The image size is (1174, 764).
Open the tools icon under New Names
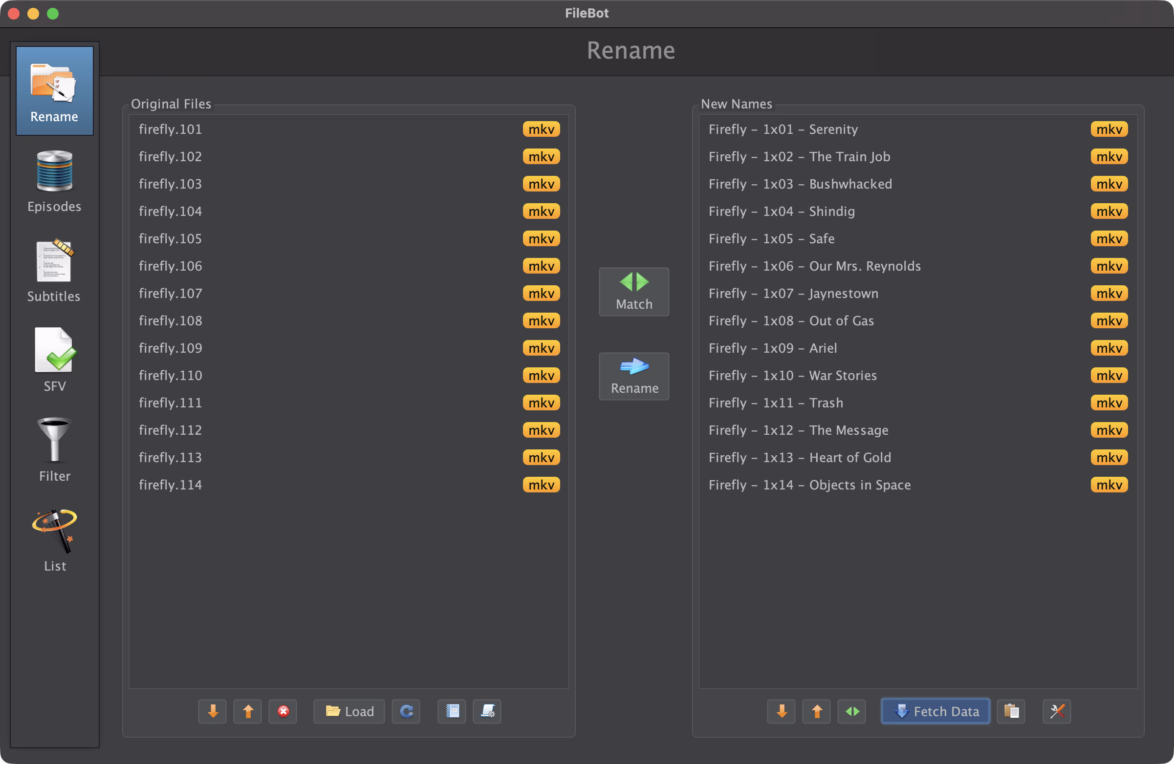[1057, 711]
